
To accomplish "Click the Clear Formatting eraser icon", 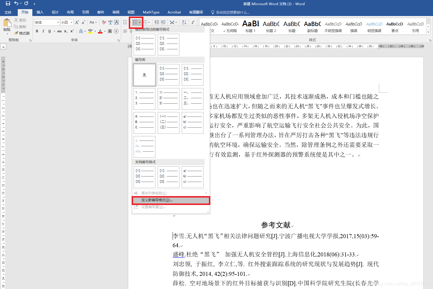I will click(104, 22).
